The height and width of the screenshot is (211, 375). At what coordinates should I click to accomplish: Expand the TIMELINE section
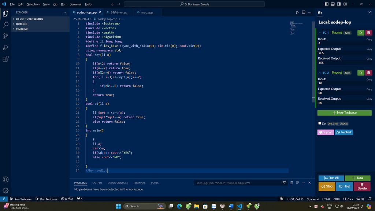pyautogui.click(x=21, y=29)
